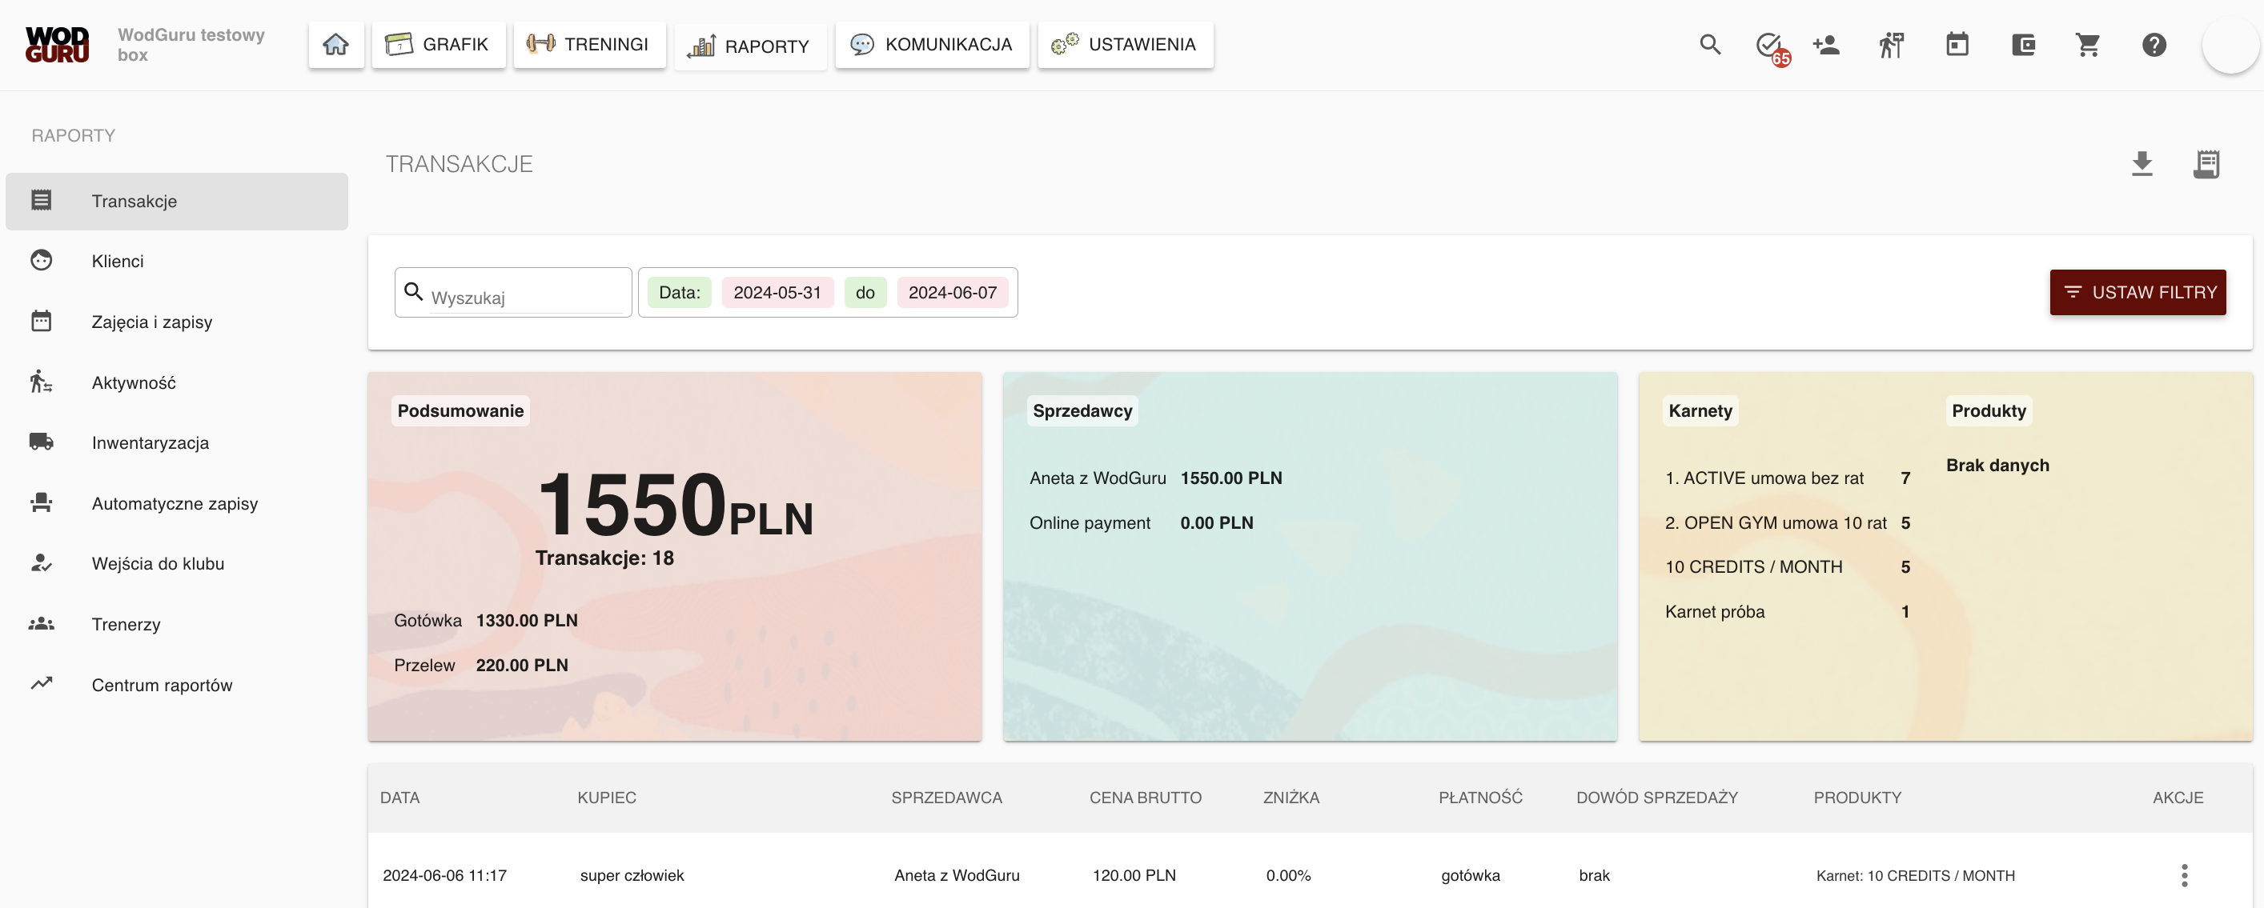The width and height of the screenshot is (2264, 908).
Task: Open the home page icon button
Action: coord(335,45)
